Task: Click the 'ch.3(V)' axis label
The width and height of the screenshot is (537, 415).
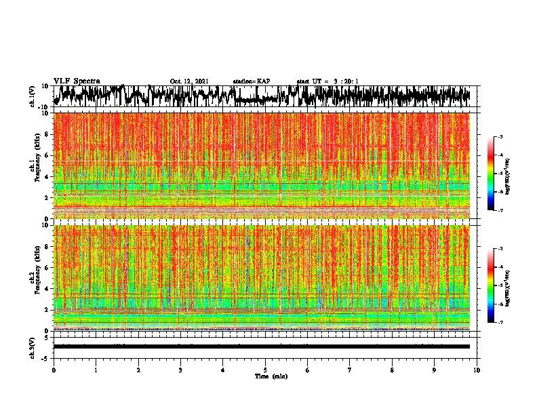Action: pos(32,348)
